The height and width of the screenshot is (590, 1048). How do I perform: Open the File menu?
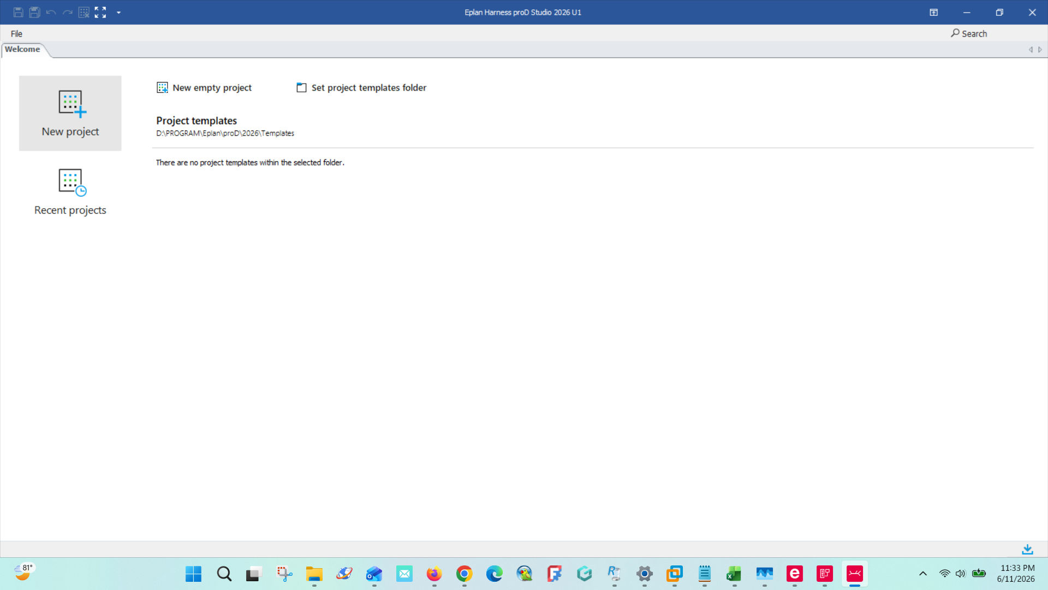[x=16, y=34]
